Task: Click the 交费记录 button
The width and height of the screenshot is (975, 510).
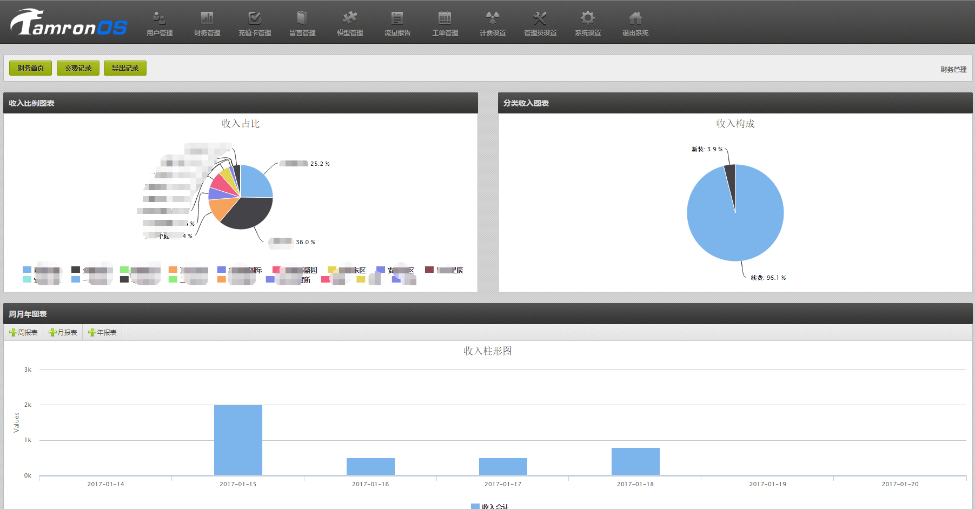Action: 78,68
